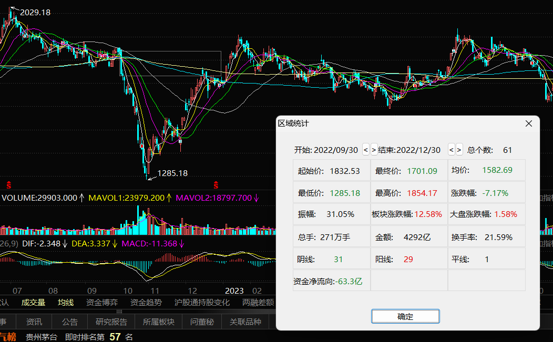Open the 所属板块 tab
Image resolution: width=553 pixels, height=342 pixels.
click(x=158, y=322)
